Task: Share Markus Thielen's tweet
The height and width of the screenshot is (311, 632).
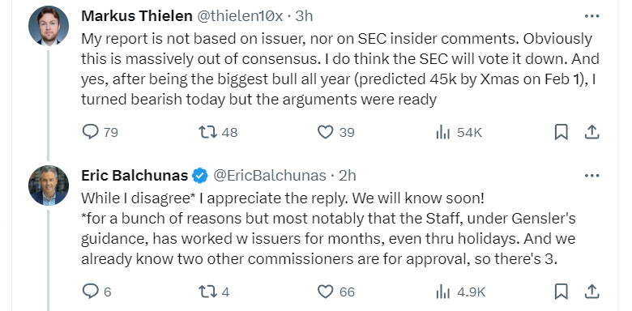Action: coord(591,132)
